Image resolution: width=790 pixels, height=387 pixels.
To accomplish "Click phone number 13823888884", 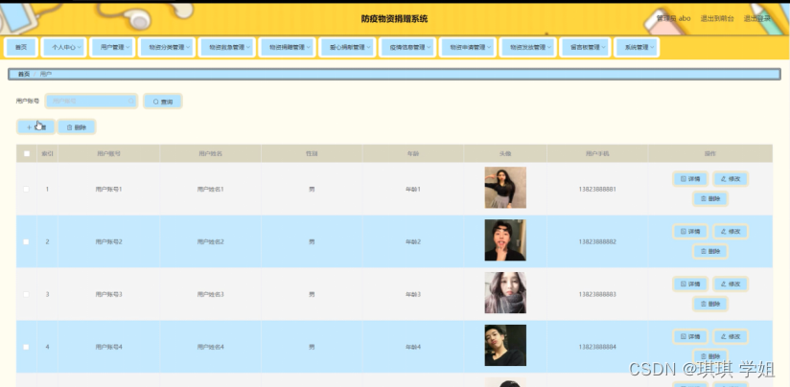I will pos(597,347).
